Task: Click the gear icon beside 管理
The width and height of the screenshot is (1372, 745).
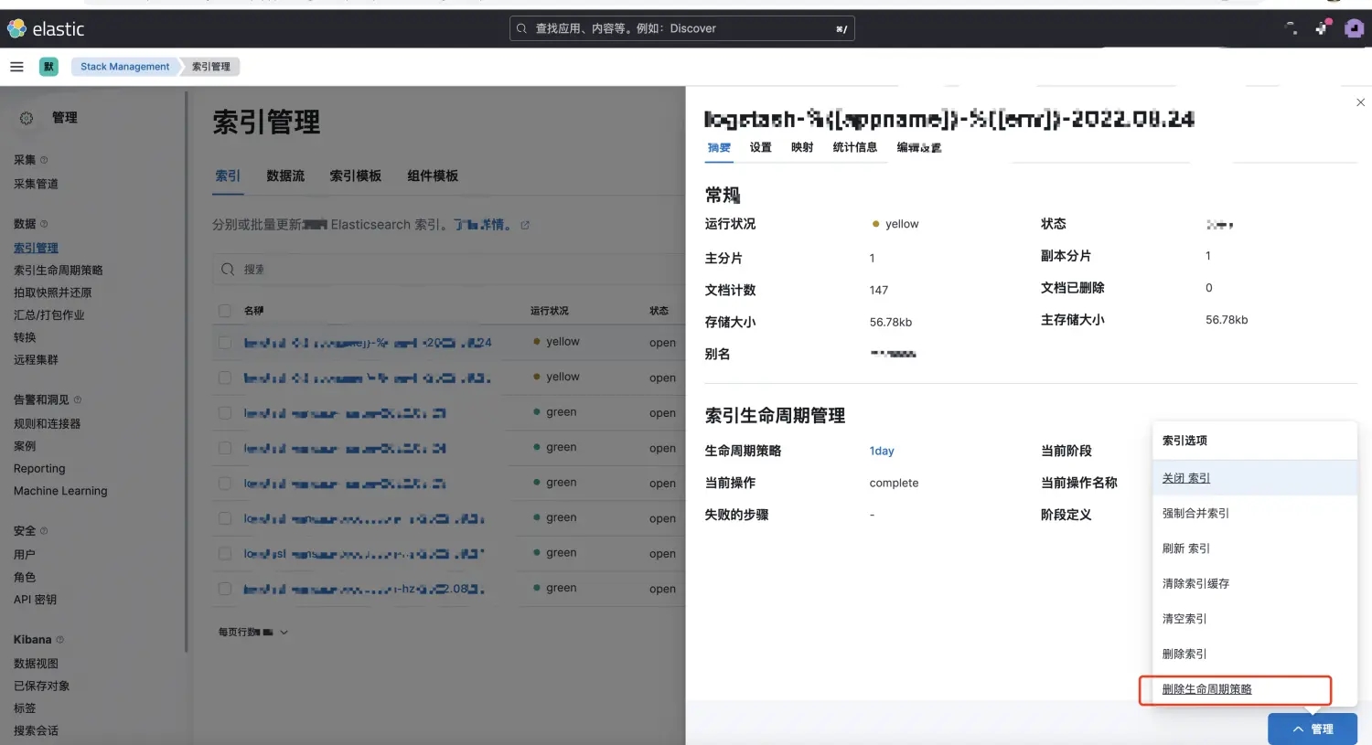Action: pos(27,118)
